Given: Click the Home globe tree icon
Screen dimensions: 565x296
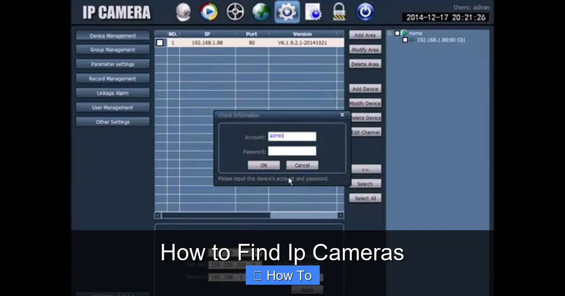Looking at the screenshot, I should point(404,33).
